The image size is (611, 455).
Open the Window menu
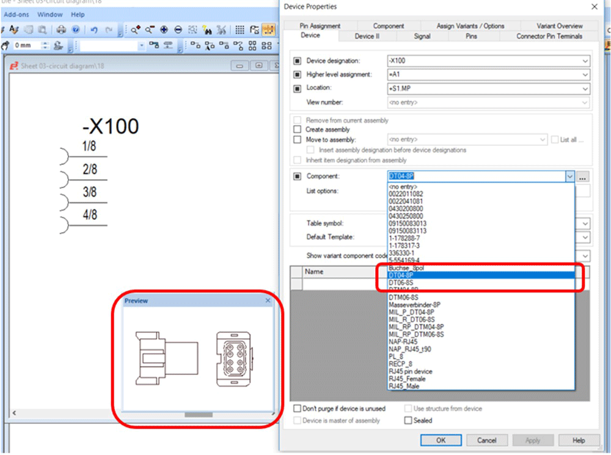50,14
